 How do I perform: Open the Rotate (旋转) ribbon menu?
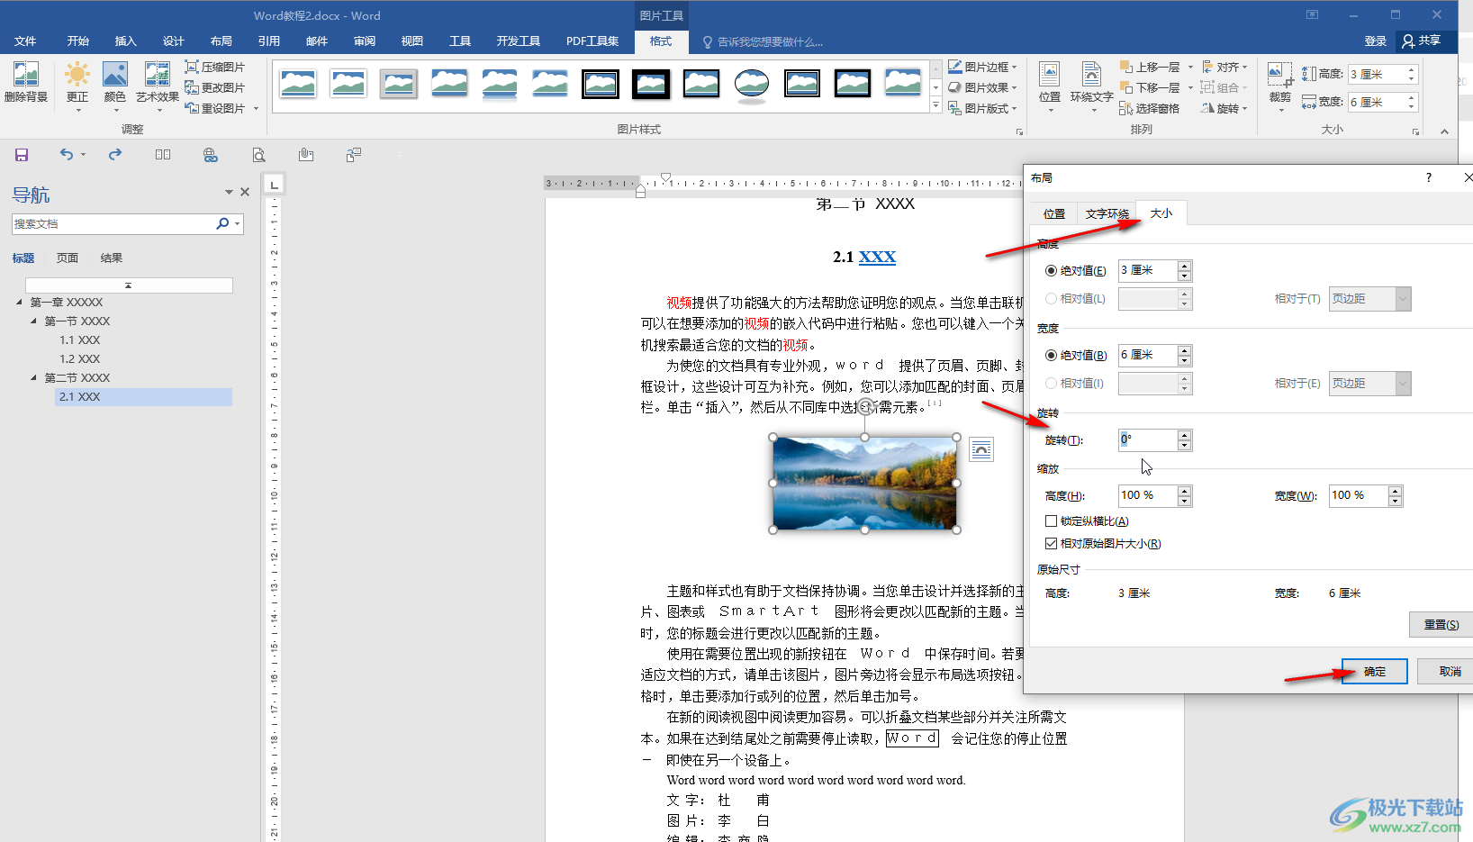pos(1224,108)
